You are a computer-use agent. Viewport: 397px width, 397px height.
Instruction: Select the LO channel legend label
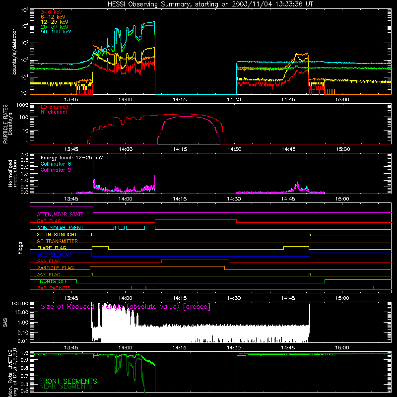pos(55,107)
